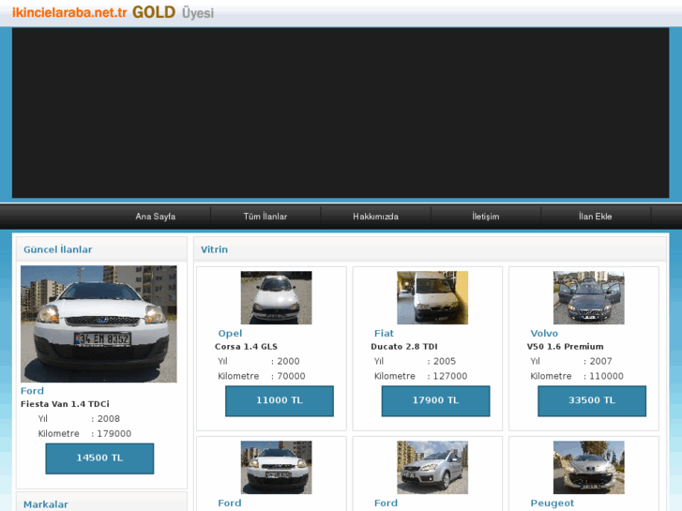Click the large dark banner area

pos(341,113)
